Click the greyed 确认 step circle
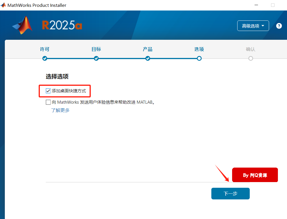This screenshot has width=287, height=219. [x=251, y=59]
